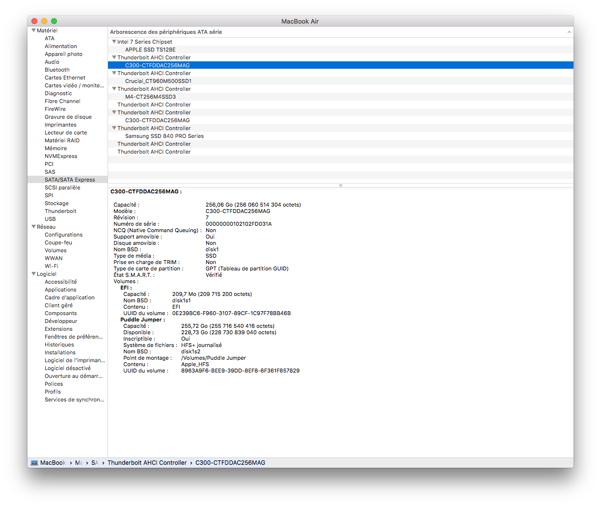Collapse the controller above the selected C300 row
This screenshot has width=601, height=507.
tap(114, 57)
